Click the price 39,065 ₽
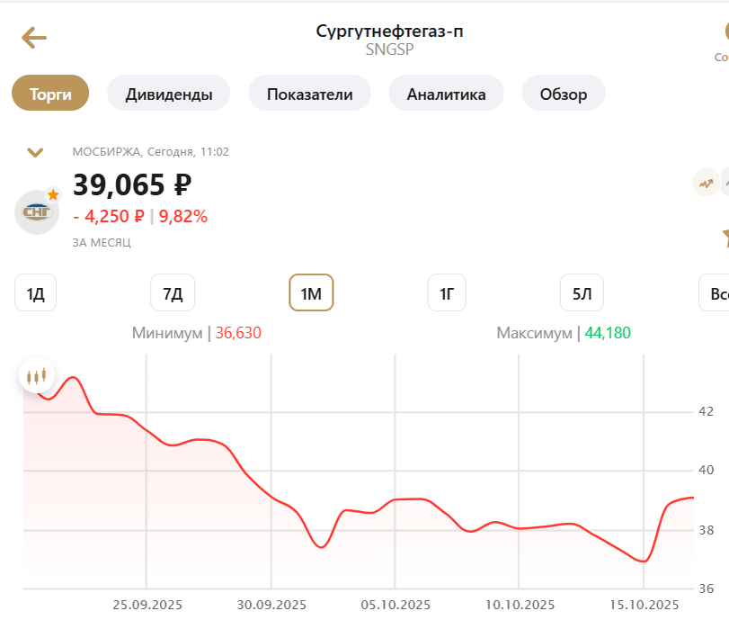Image resolution: width=729 pixels, height=629 pixels. click(x=132, y=184)
